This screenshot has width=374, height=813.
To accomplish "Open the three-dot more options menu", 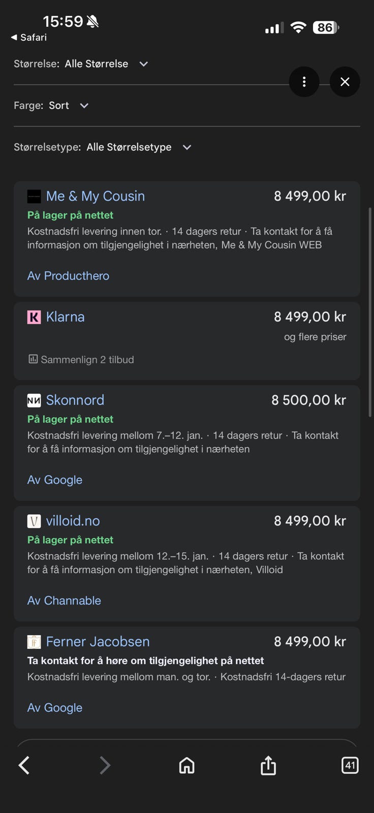I will [304, 82].
